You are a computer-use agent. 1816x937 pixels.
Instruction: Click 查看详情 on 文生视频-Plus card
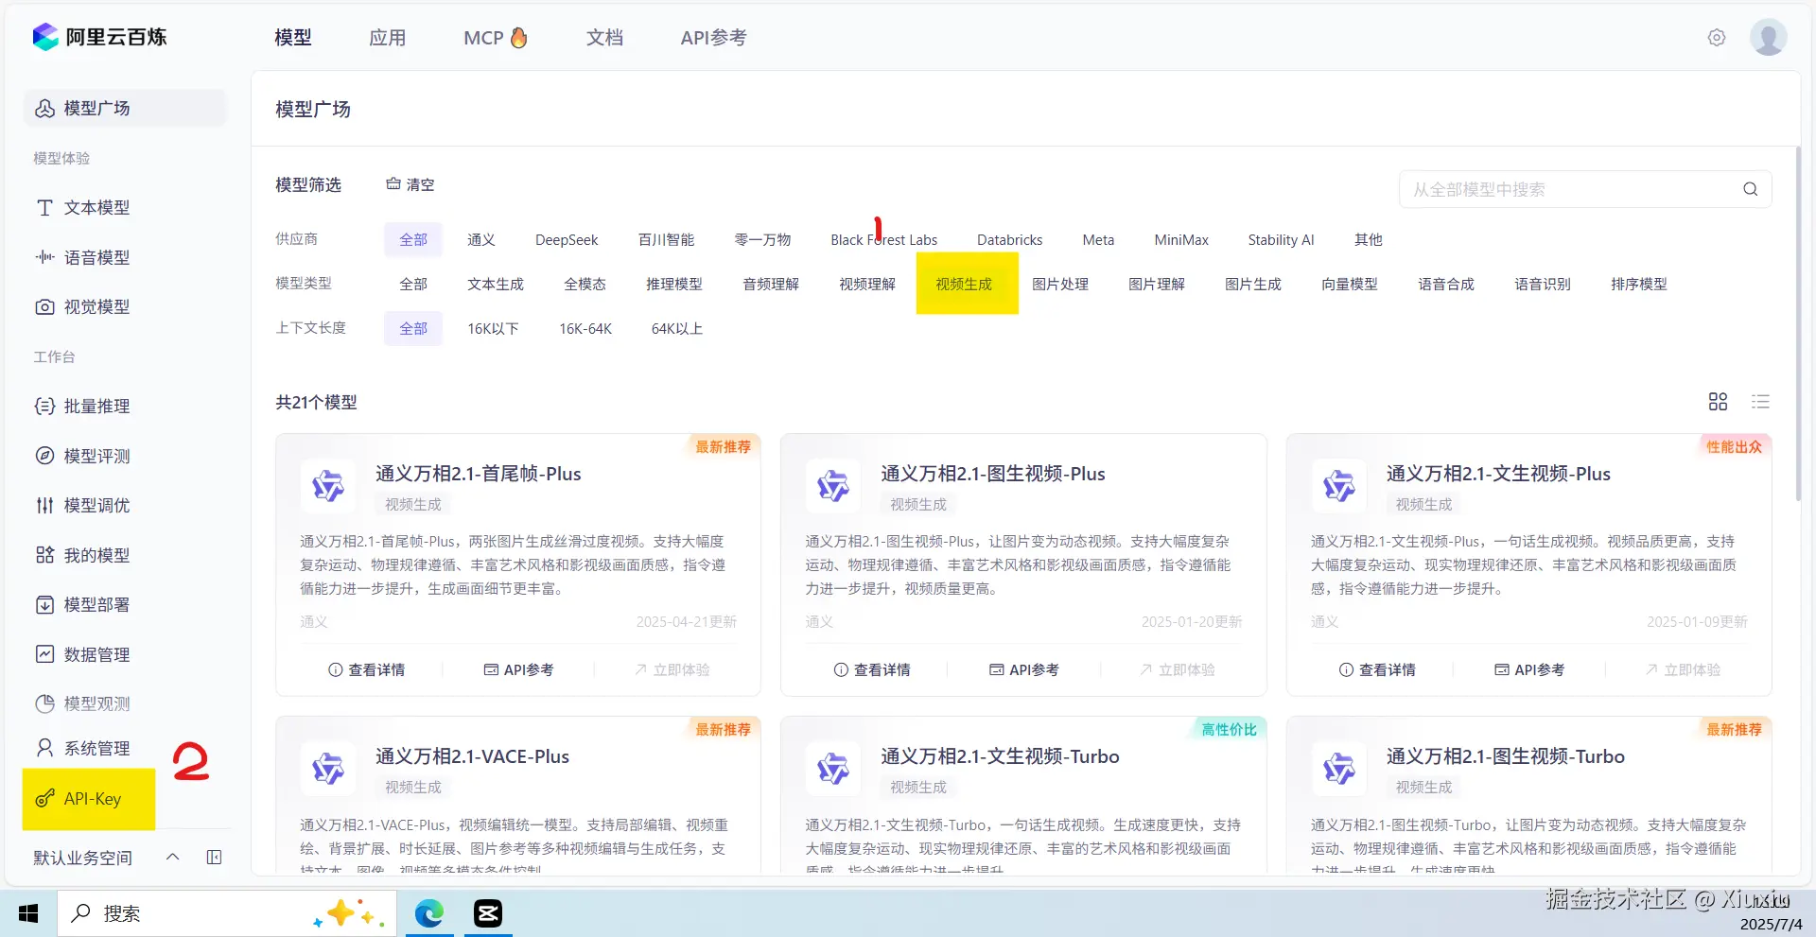coord(1377,669)
